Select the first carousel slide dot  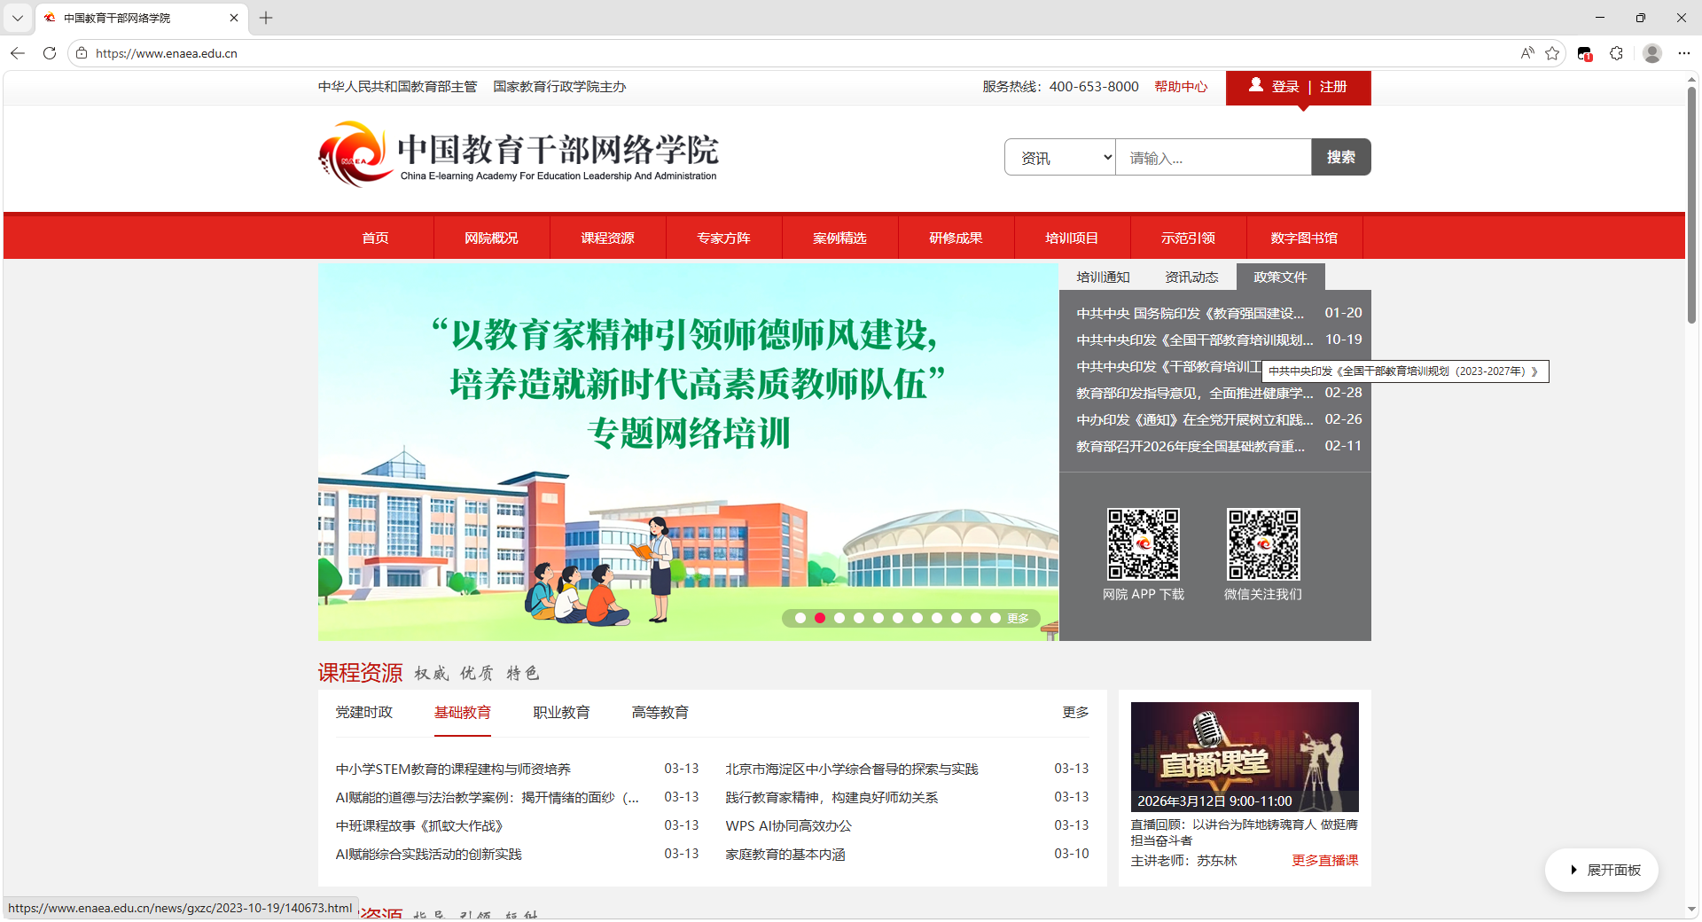click(x=800, y=618)
